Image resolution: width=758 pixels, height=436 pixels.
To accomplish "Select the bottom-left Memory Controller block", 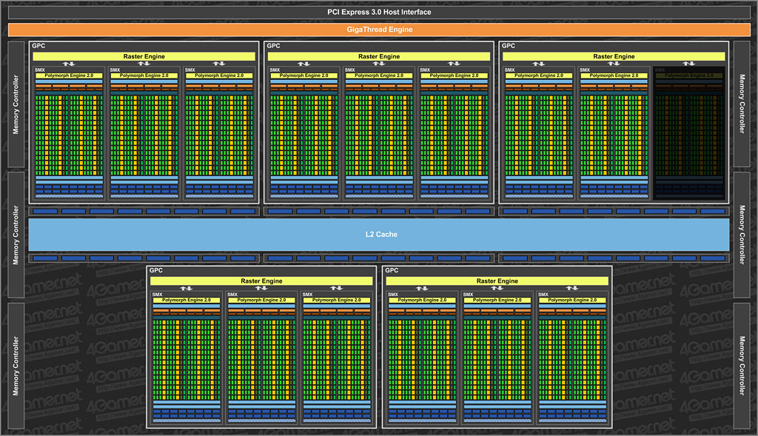I will 16,365.
